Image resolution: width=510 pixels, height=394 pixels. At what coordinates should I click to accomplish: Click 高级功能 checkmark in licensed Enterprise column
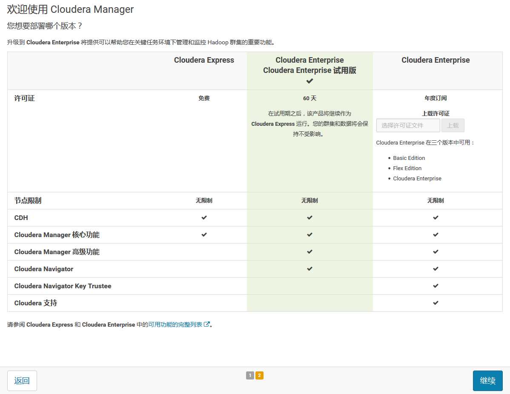pos(436,252)
